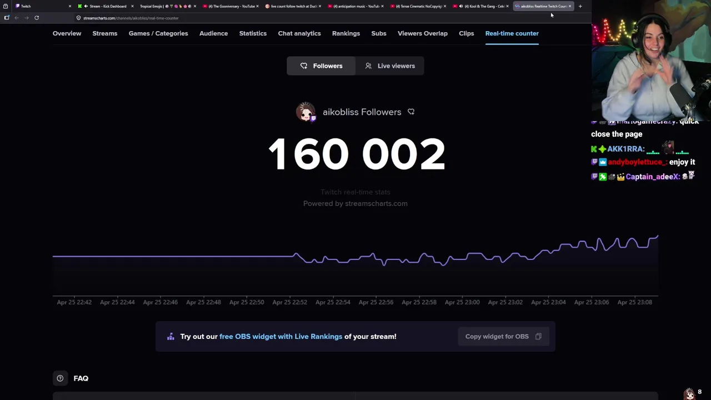The image size is (711, 400).
Task: Go to Games / Categories
Action: tap(158, 33)
